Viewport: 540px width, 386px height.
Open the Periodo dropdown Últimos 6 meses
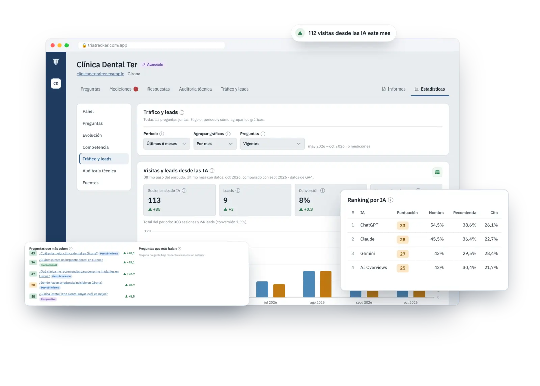pyautogui.click(x=166, y=144)
